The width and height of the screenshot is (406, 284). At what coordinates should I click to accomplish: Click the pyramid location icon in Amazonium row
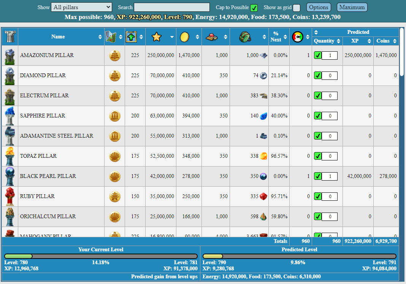[x=115, y=56]
